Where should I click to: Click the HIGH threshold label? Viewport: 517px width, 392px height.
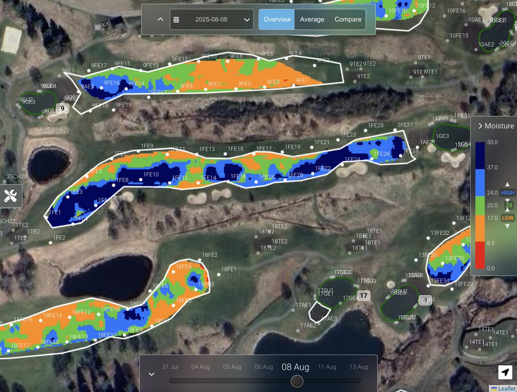(508, 193)
